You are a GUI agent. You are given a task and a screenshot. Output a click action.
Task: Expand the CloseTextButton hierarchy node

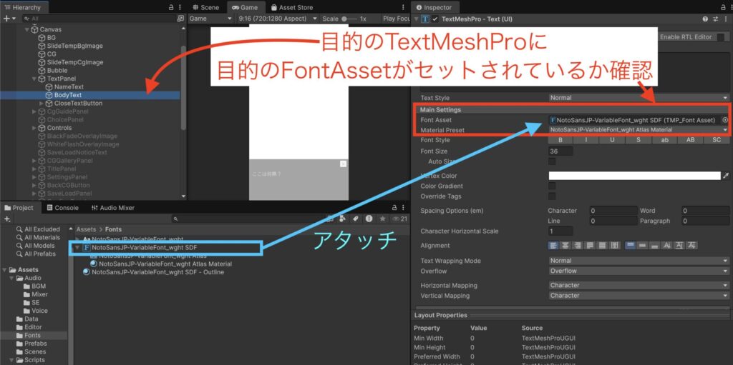pyautogui.click(x=42, y=103)
